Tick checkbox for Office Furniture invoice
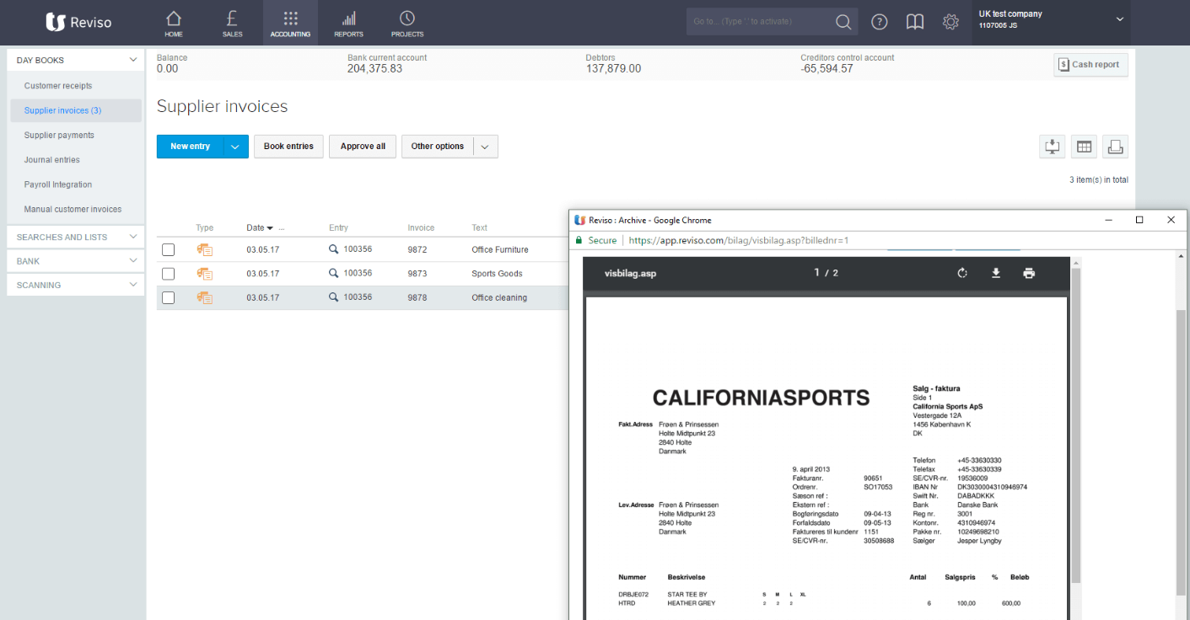Viewport: 1190px width, 620px height. tap(169, 249)
